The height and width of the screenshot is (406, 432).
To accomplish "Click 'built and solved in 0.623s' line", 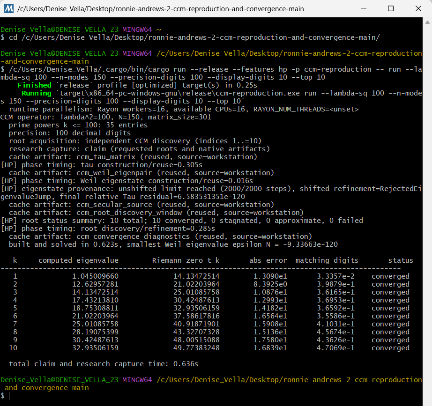I will (x=173, y=244).
